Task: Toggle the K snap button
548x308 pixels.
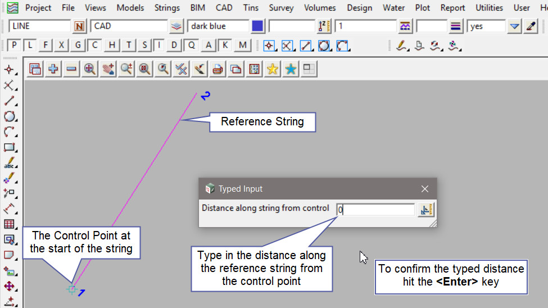Action: pos(225,45)
